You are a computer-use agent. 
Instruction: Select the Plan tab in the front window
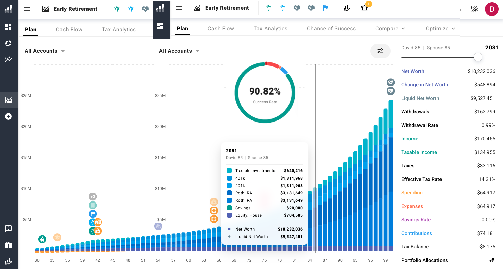pyautogui.click(x=182, y=29)
